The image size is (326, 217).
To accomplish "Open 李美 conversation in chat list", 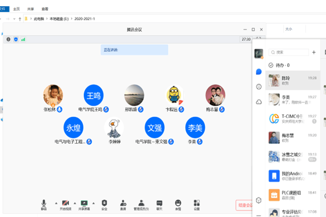I will tap(293, 99).
